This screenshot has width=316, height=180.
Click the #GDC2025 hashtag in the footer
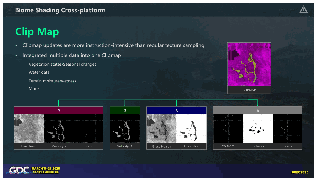300,172
